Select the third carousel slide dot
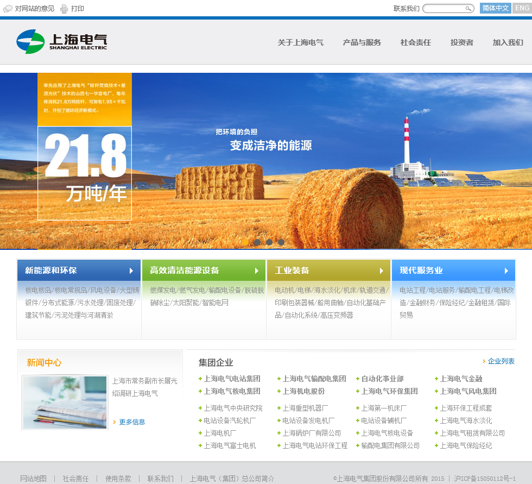Screen dimensions: 532x484 click(x=269, y=242)
